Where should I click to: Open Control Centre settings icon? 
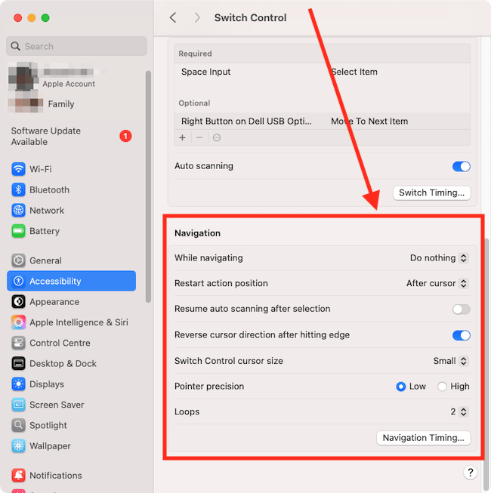tap(19, 343)
